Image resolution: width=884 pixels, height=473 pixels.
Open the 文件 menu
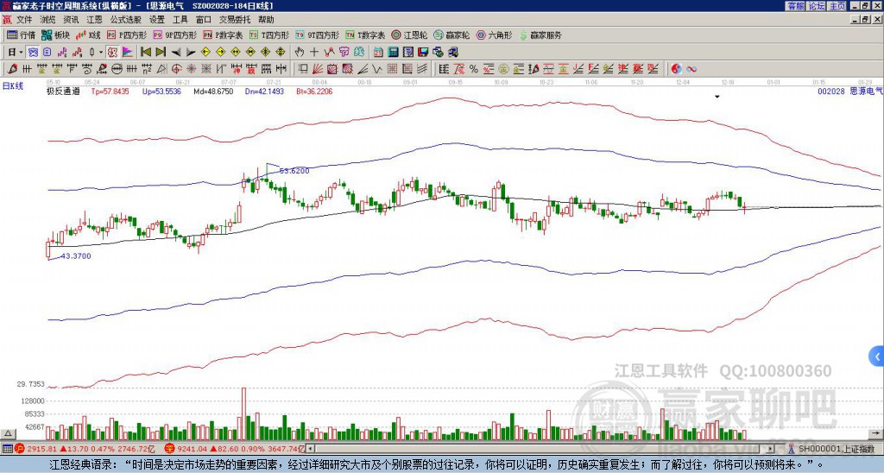coord(24,20)
